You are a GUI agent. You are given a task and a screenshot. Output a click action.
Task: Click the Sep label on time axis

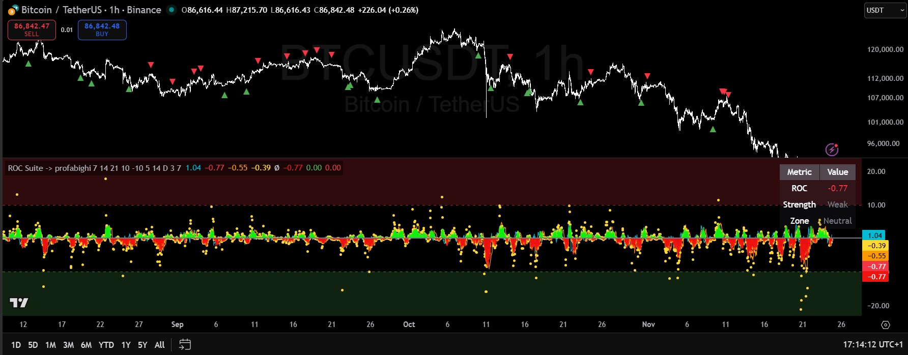pyautogui.click(x=177, y=324)
